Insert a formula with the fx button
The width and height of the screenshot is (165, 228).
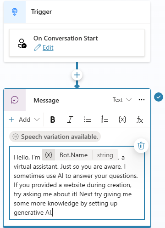point(140,120)
